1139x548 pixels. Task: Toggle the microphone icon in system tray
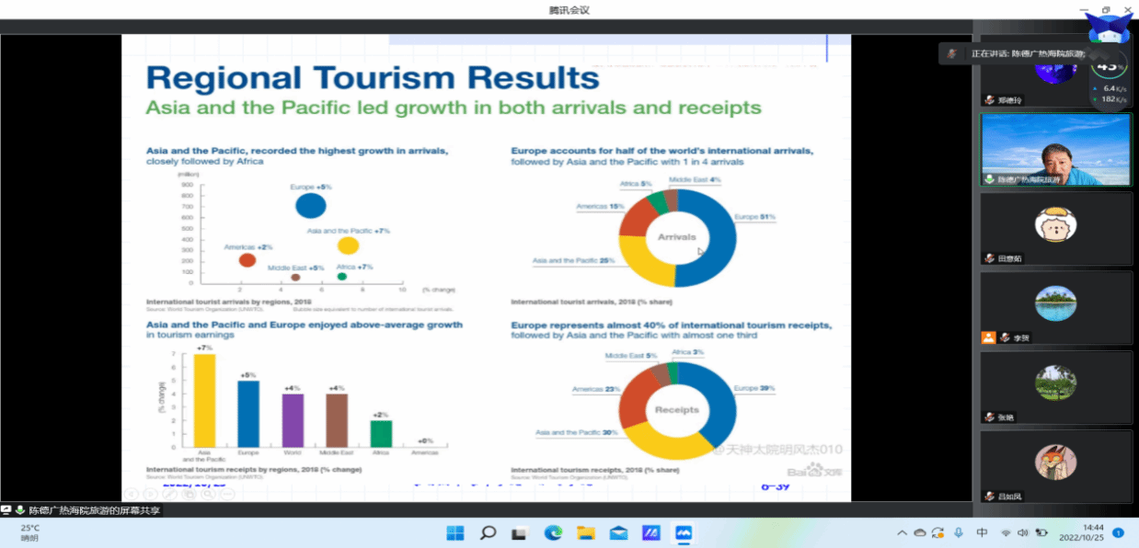click(x=959, y=532)
